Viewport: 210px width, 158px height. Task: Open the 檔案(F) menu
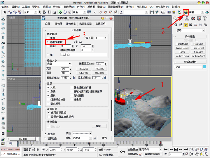pos(5,7)
